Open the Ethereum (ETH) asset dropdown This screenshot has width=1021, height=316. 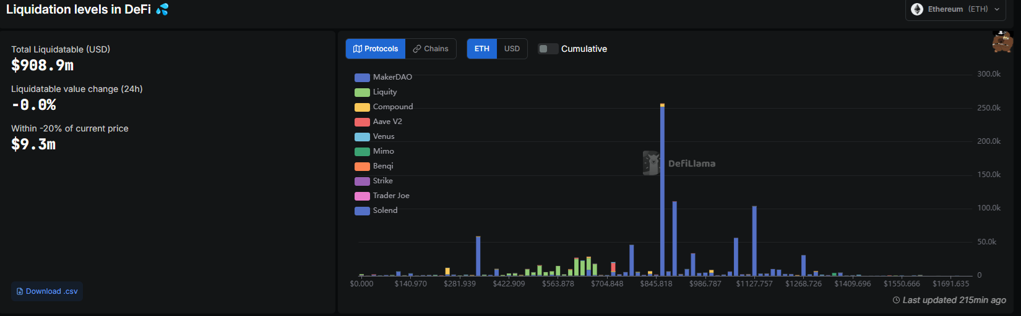[x=955, y=9]
